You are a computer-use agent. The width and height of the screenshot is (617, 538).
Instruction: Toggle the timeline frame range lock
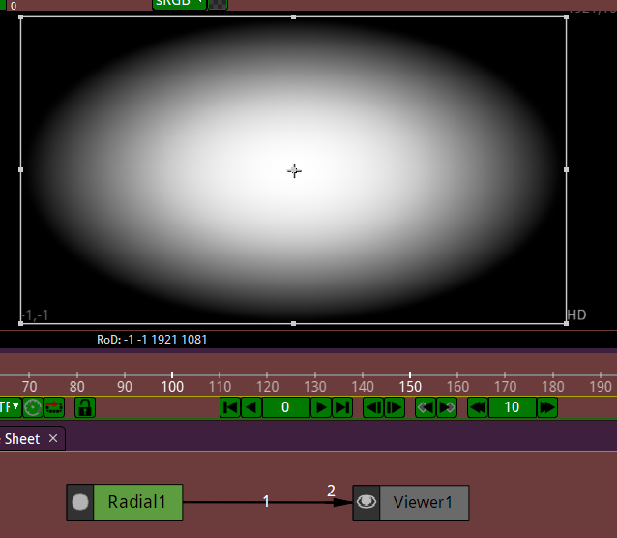click(85, 407)
